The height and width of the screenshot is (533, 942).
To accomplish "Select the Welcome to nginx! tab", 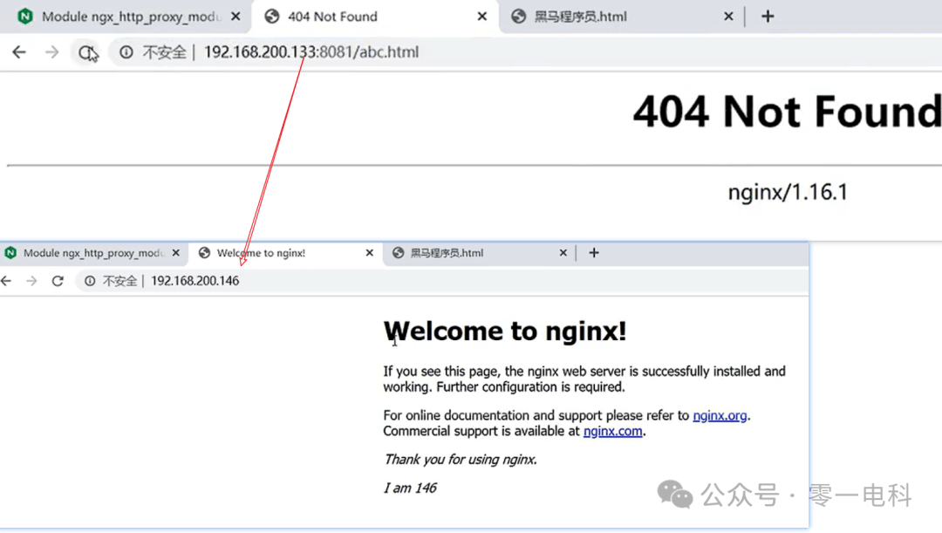I will pyautogui.click(x=286, y=253).
